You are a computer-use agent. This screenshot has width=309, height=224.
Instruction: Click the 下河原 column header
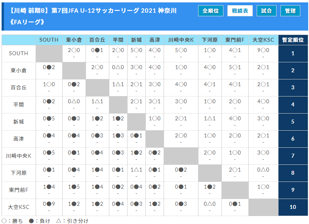point(210,40)
